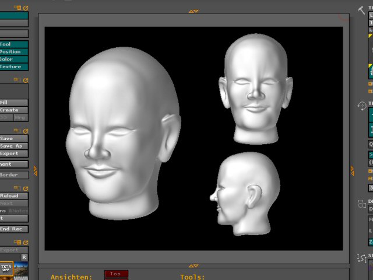Expand right tray using orange divider arrow

[x=351, y=170]
